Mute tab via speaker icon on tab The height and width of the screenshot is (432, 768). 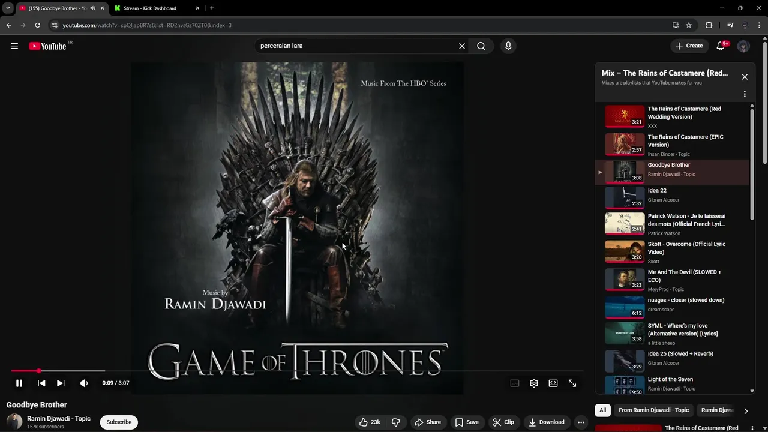92,8
